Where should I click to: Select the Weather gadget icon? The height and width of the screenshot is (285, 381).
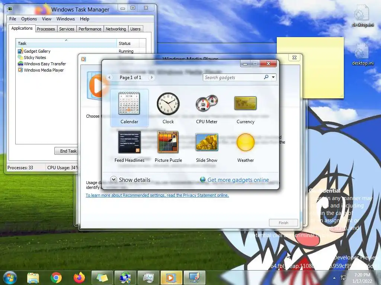tap(246, 142)
